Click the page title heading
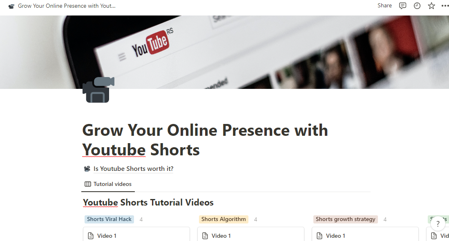449x241 pixels. (x=205, y=140)
